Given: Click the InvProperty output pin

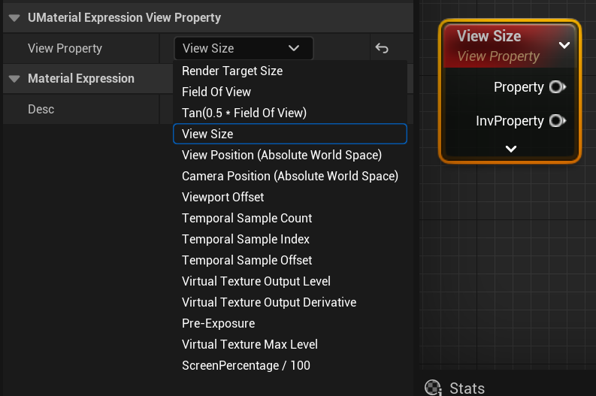Looking at the screenshot, I should 558,121.
